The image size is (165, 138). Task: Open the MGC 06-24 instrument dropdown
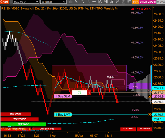click(x=26, y=2)
